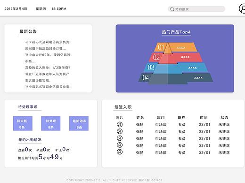The image size is (245, 183).
Task: Click the copyright ICP footer text
Action: (x=114, y=180)
